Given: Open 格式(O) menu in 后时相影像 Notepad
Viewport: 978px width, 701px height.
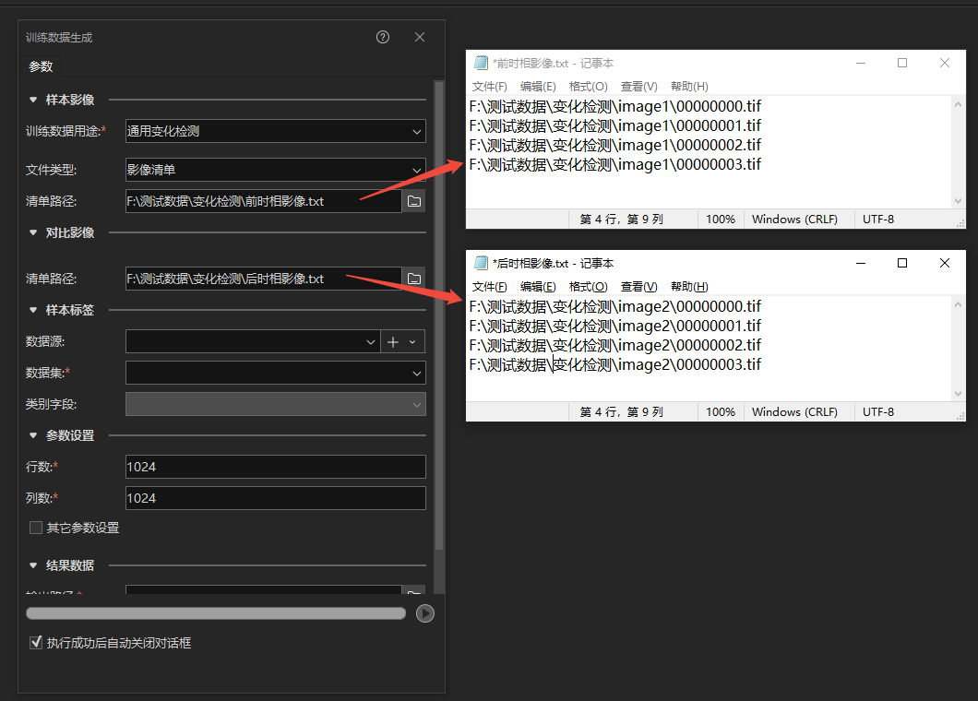Looking at the screenshot, I should tap(588, 287).
